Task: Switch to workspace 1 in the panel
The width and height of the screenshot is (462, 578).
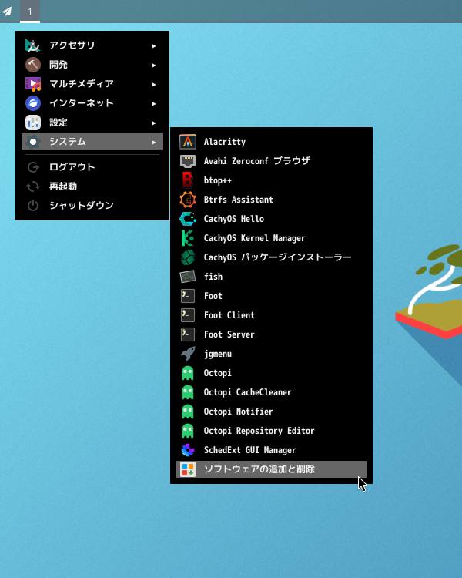Action: (30, 12)
